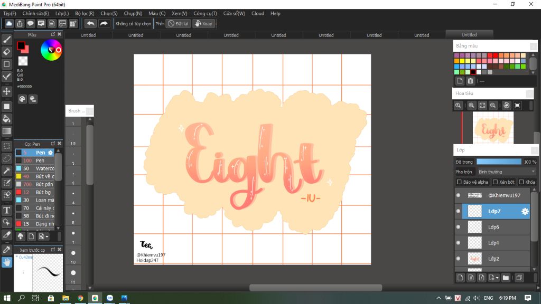Delete color from palette with trash icon
Viewport: 541px width, 304px height.
pos(470,81)
